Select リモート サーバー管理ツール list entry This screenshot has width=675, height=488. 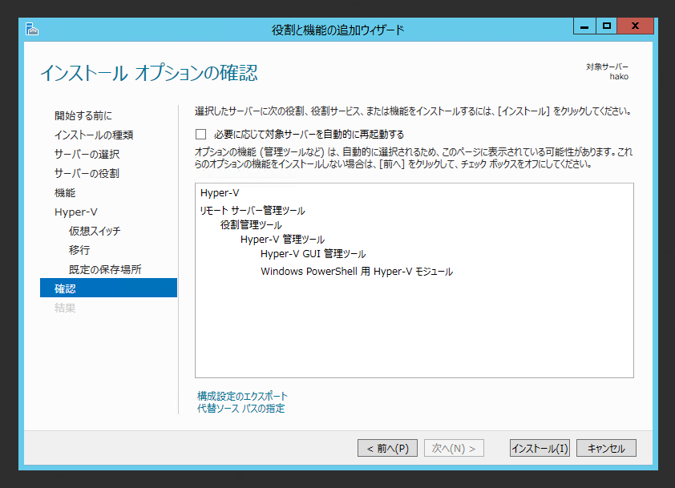point(253,211)
